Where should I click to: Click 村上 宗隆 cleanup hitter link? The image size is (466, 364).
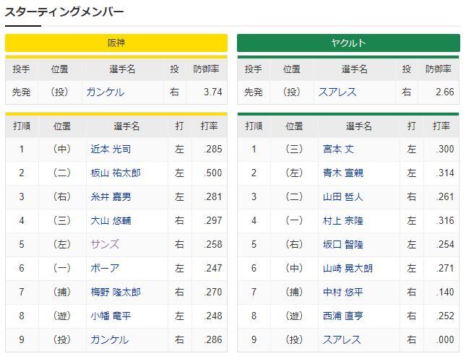pyautogui.click(x=343, y=220)
